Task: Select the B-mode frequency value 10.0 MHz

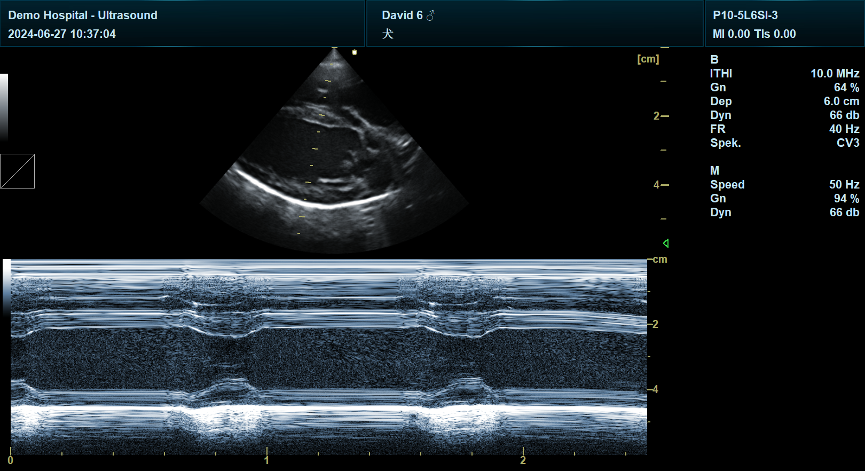Action: pos(835,74)
